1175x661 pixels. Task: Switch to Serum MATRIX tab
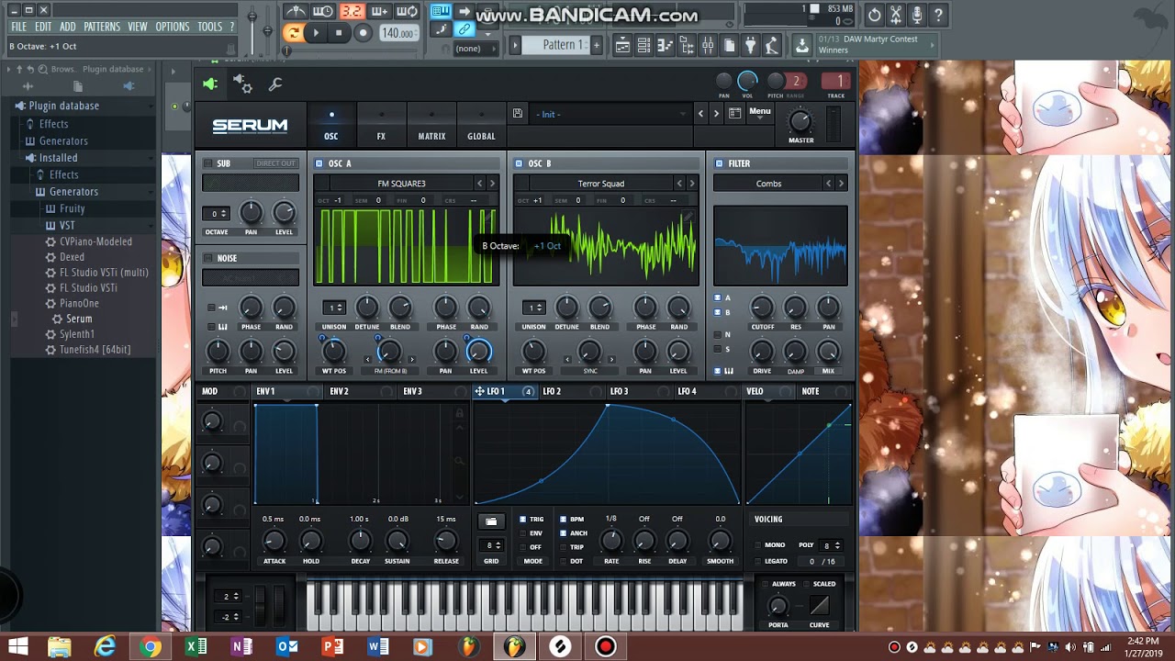coord(431,127)
